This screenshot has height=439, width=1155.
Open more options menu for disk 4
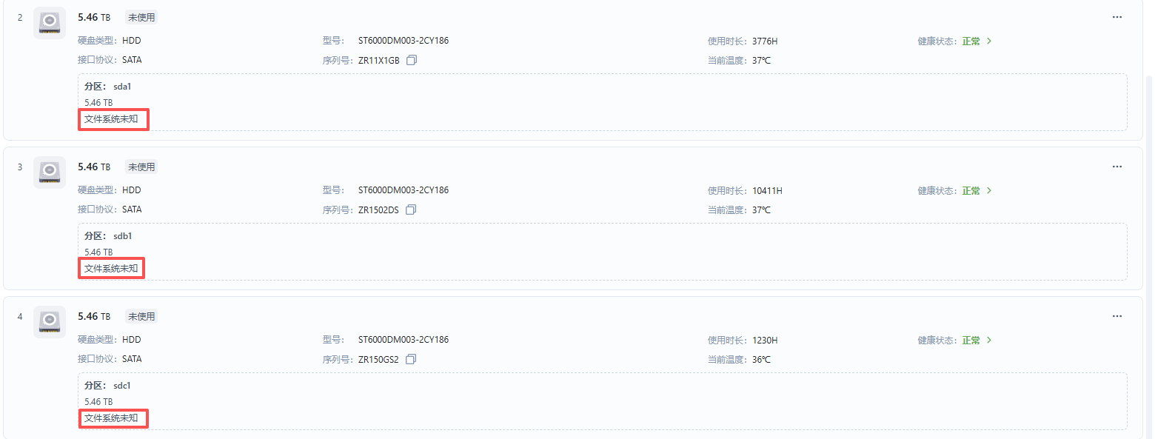click(1116, 316)
